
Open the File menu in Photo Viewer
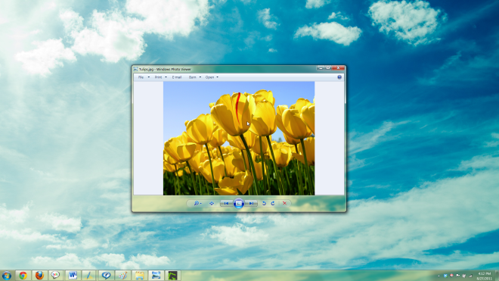(144, 77)
